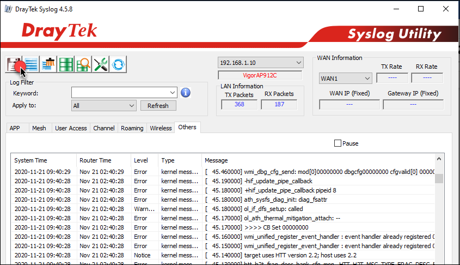Switch to the APP tab
This screenshot has height=265, width=460.
click(15, 128)
